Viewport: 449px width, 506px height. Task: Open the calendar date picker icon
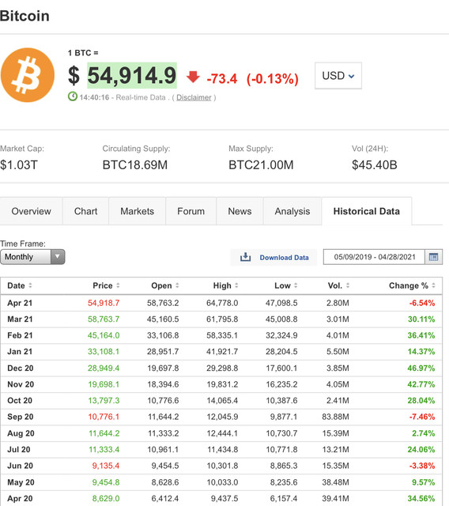click(433, 257)
